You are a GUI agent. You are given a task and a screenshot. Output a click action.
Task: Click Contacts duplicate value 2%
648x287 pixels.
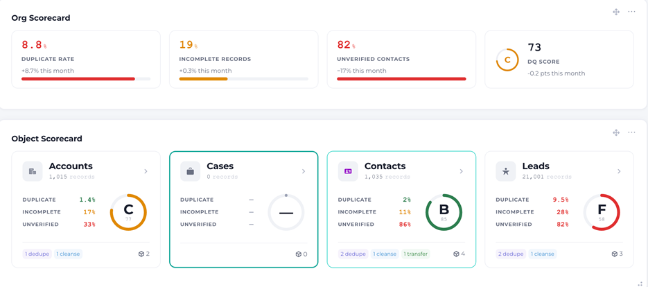click(407, 200)
